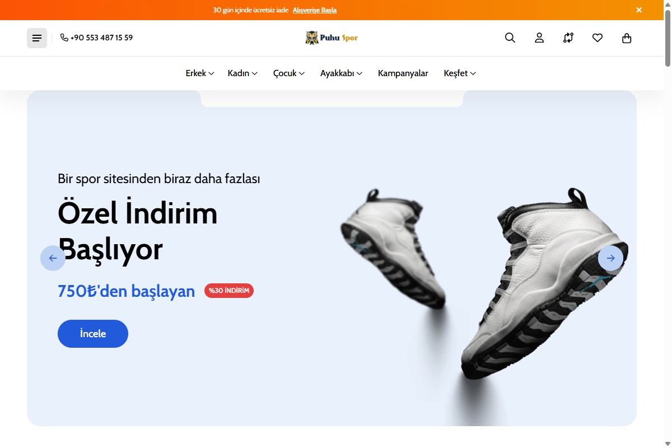Call the +90 553 487 15 59 number

click(x=101, y=38)
